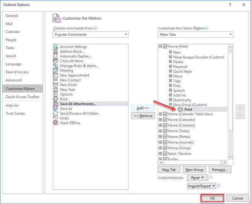Viewport: 251px width, 204px height.
Task: Click the New Email envelope icon
Action: point(56,84)
